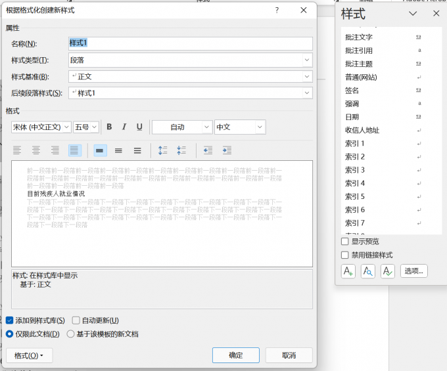Enable 禁用链接样式 checkbox
Viewport: 447px width, 371px height.
coord(344,255)
